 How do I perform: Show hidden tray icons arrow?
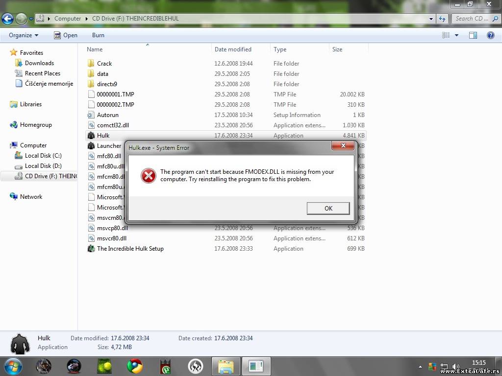pyautogui.click(x=420, y=367)
